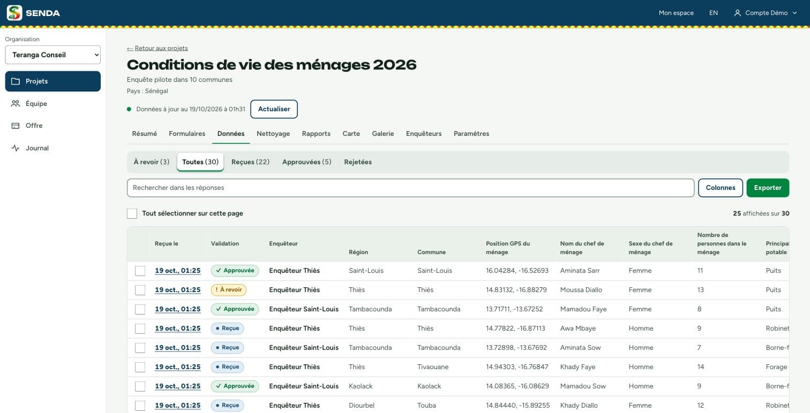Show the Rapports tab
Image resolution: width=810 pixels, height=413 pixels.
pos(316,134)
